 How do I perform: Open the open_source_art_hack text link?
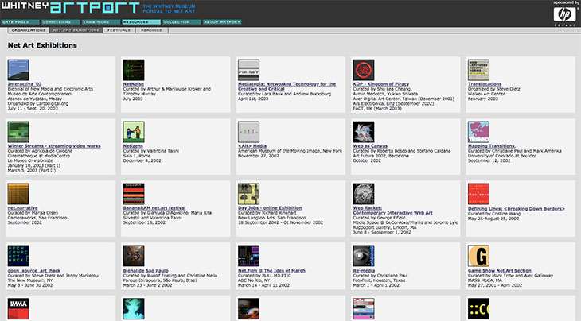34,271
